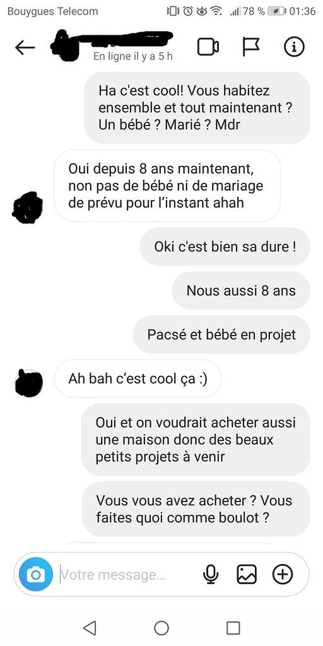Start a video call with camera icon
The width and height of the screenshot is (323, 646).
tap(208, 47)
